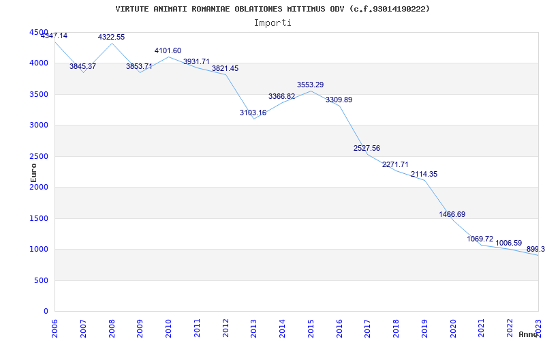The image size is (545, 341).
Task: Click the y-axis tick 2500
Action: [39, 156]
